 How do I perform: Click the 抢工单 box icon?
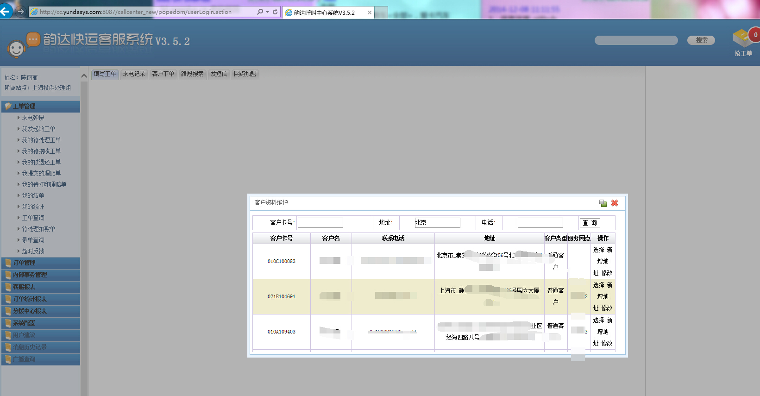pyautogui.click(x=743, y=39)
